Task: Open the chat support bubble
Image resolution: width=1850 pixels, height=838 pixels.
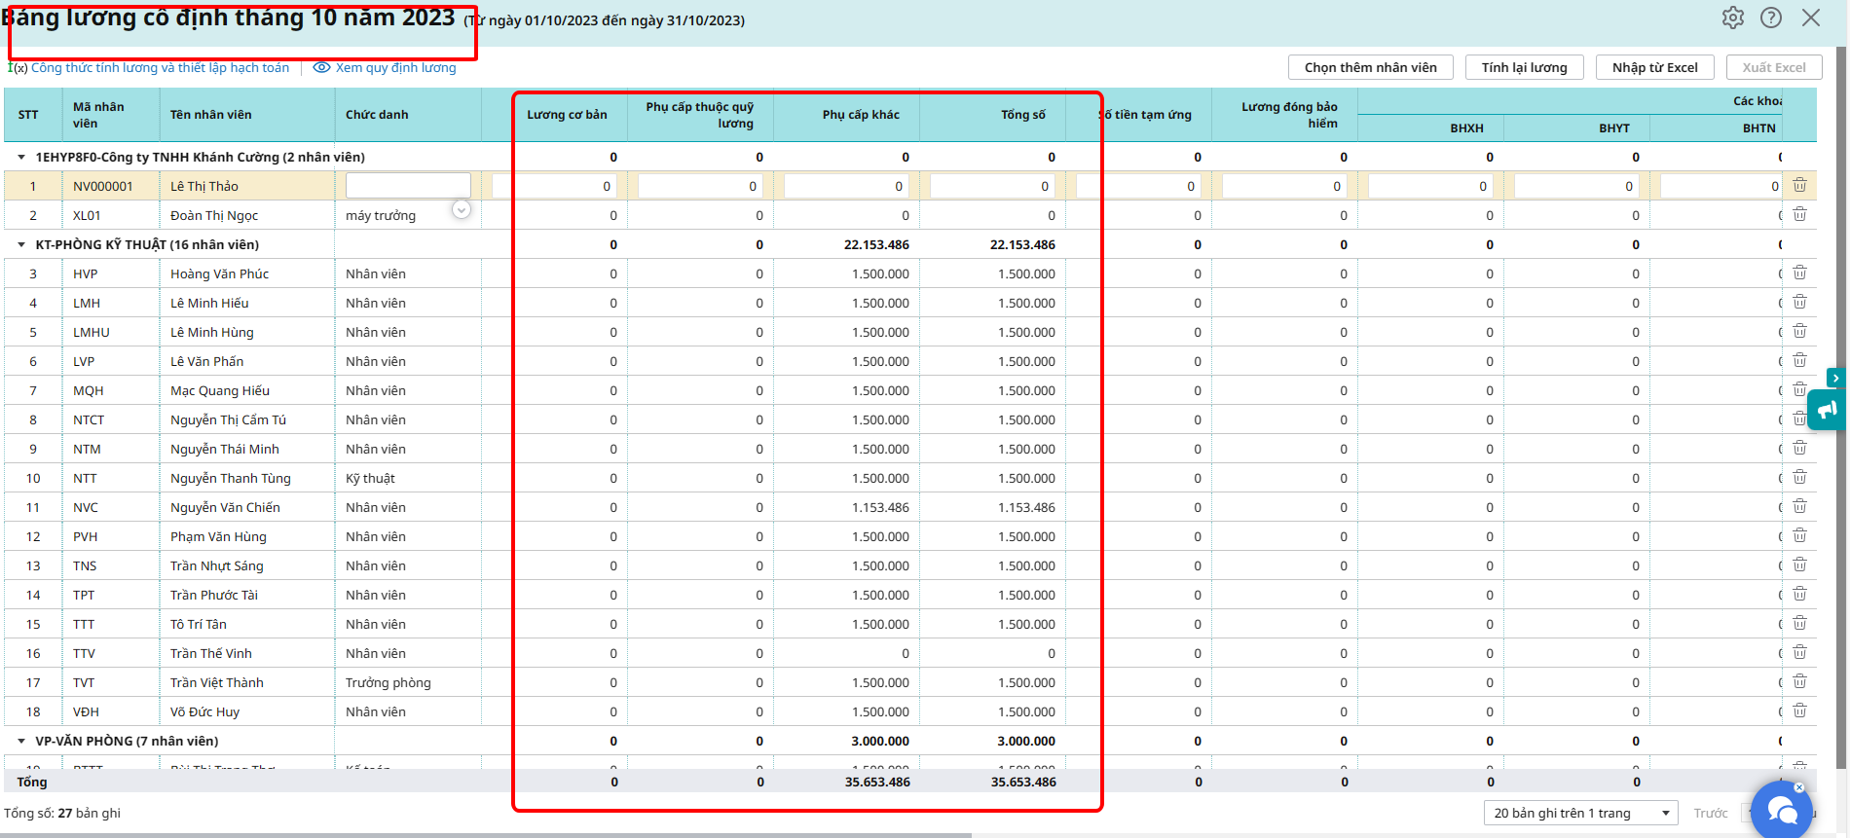Action: click(1783, 810)
